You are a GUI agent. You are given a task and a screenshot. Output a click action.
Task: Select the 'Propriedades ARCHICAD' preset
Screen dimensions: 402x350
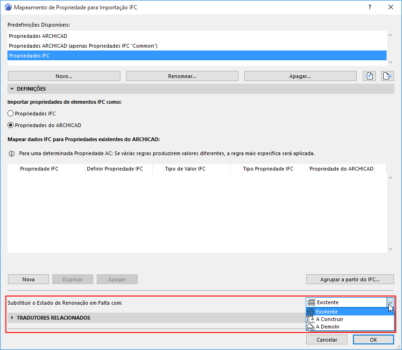point(197,36)
